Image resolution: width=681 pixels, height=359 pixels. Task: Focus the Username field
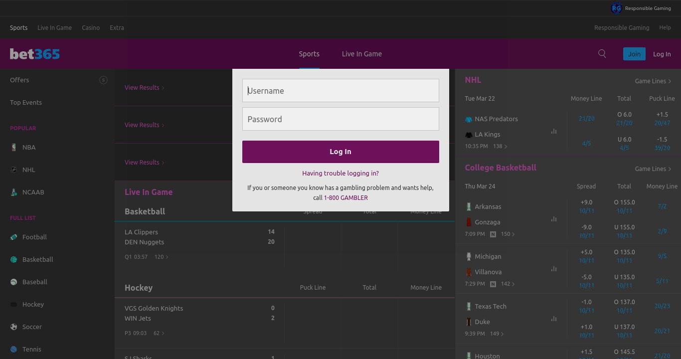pos(340,90)
